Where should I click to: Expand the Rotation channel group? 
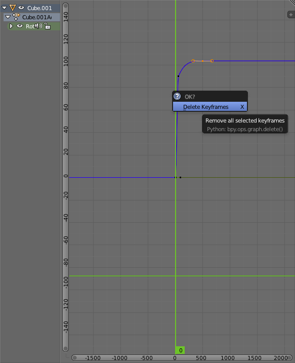tap(11, 26)
